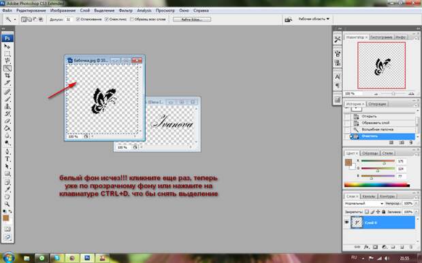Toggle lock position in Layers panel

click(378, 211)
